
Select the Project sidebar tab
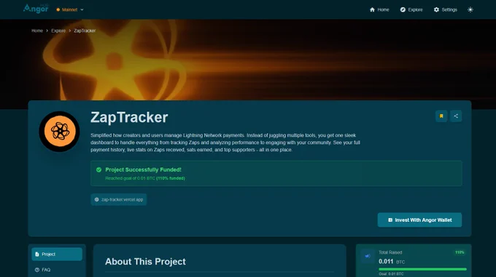57,254
